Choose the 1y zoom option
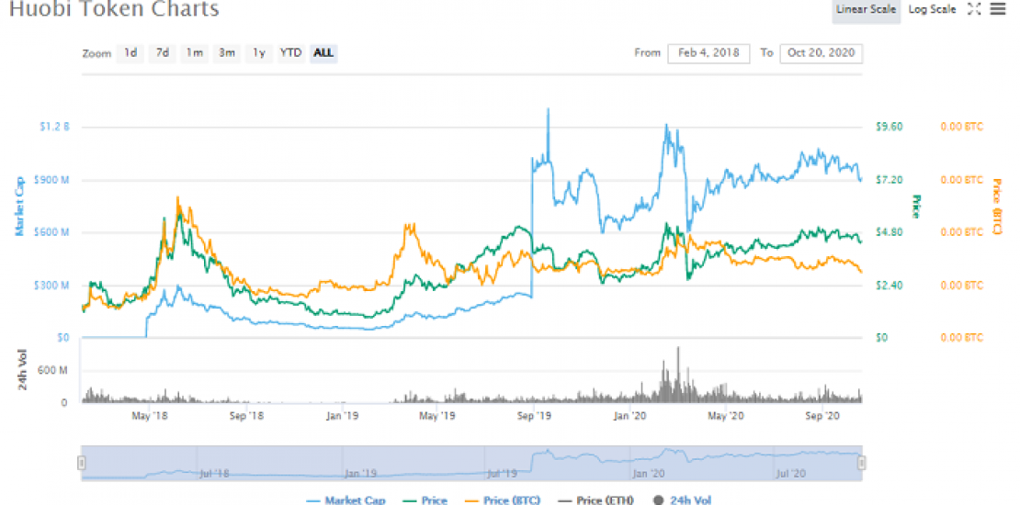This screenshot has height=505, width=1020. click(259, 53)
